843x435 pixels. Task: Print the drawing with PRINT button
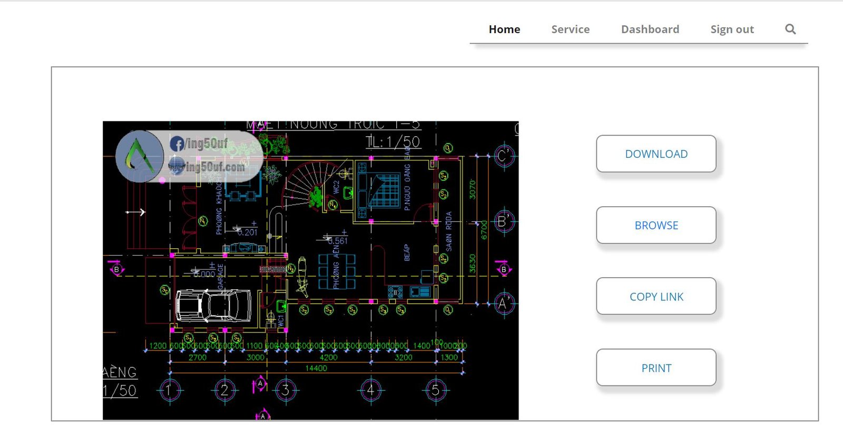(656, 368)
